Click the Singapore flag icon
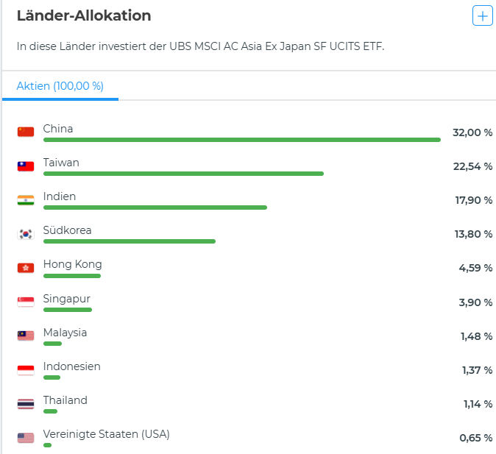Screen dimensions: 496x454 click(x=26, y=302)
